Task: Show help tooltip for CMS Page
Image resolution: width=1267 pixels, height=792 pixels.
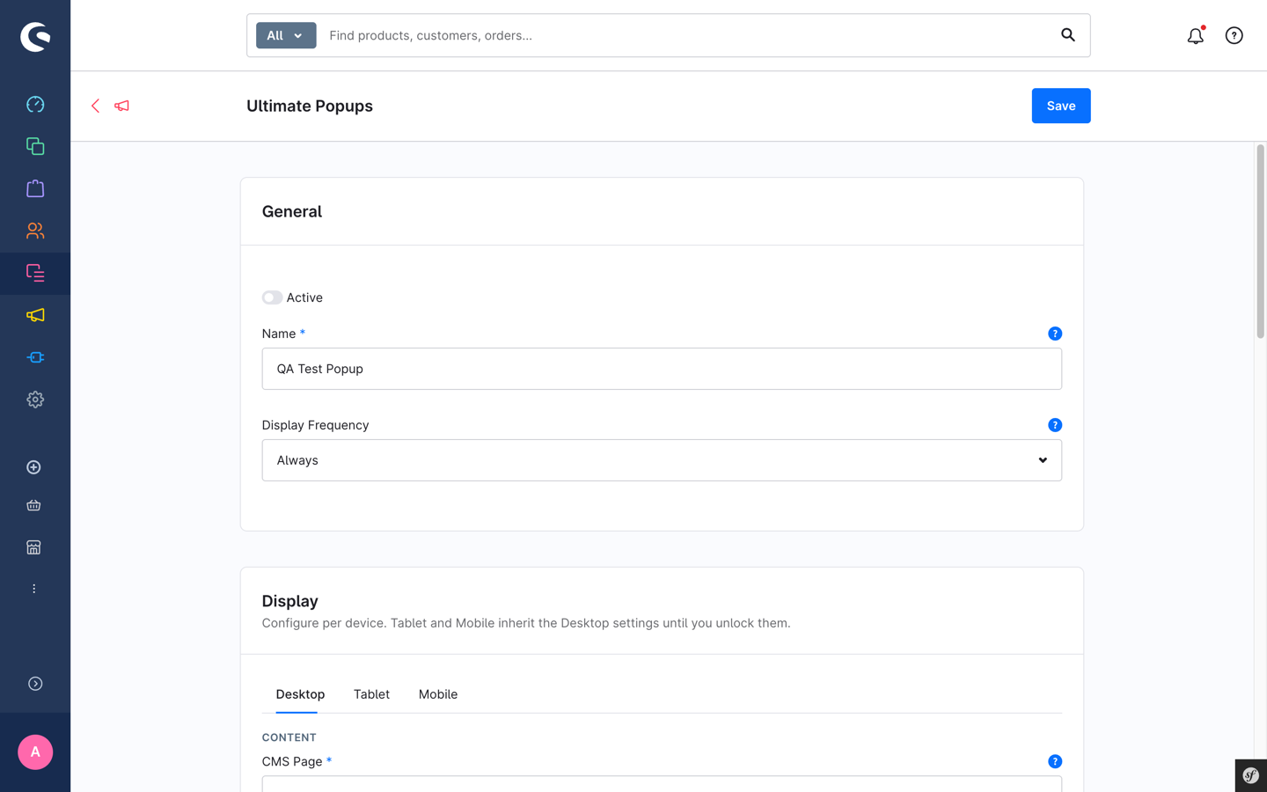Action: pos(1055,761)
